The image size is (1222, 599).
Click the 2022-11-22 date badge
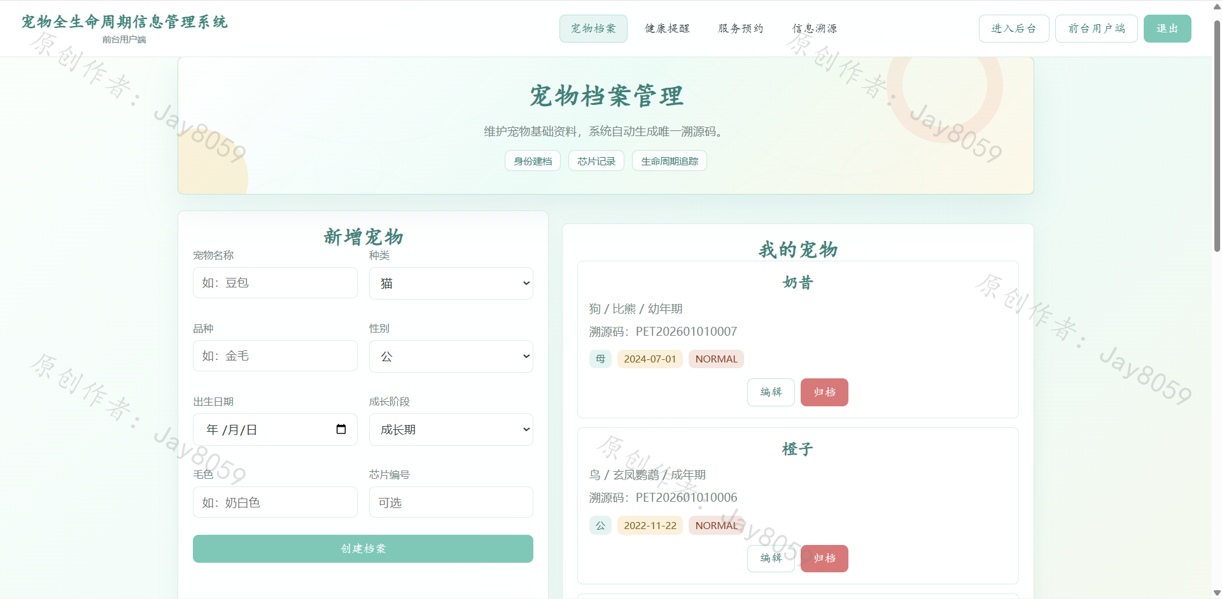(x=650, y=525)
